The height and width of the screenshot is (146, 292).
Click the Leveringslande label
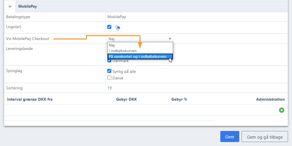19,49
